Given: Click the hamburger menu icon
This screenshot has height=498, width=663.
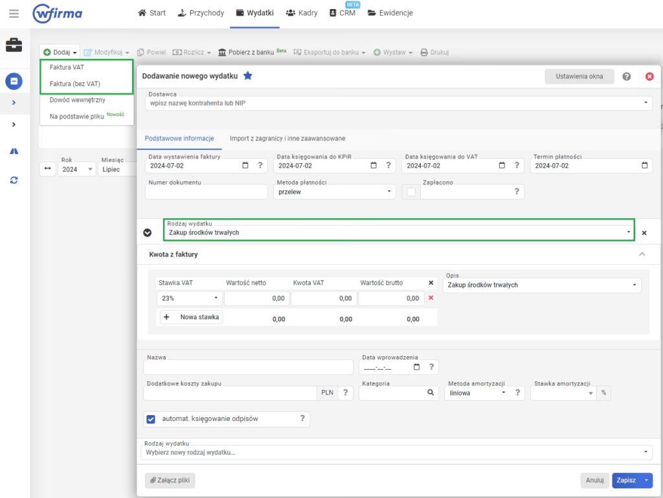Looking at the screenshot, I should pos(14,13).
